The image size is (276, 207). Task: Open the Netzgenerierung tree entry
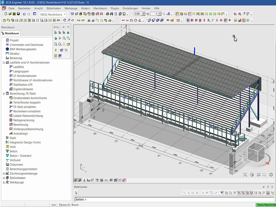(24, 120)
